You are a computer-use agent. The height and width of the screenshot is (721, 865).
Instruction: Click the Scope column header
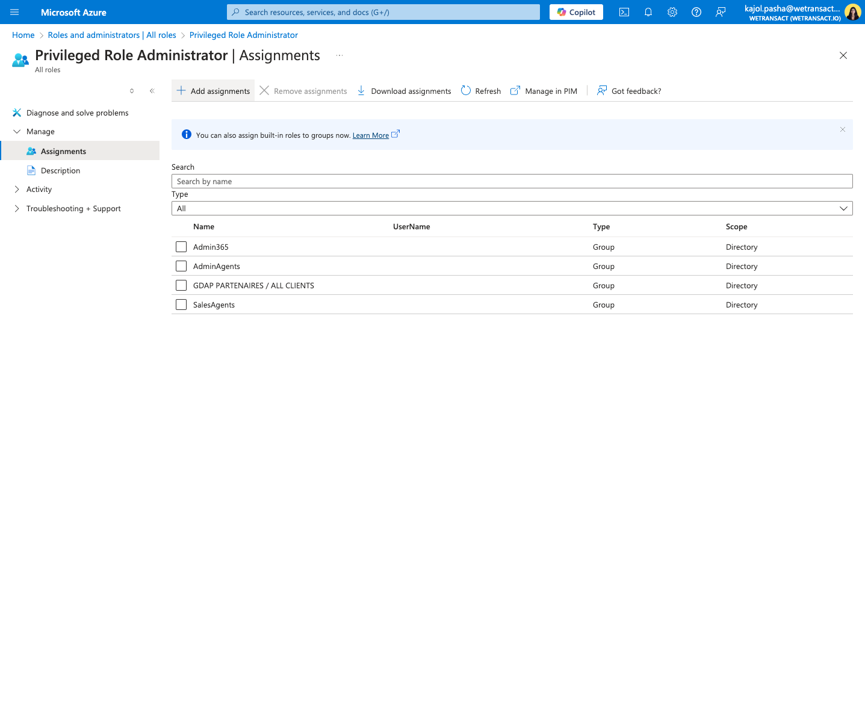(x=736, y=227)
